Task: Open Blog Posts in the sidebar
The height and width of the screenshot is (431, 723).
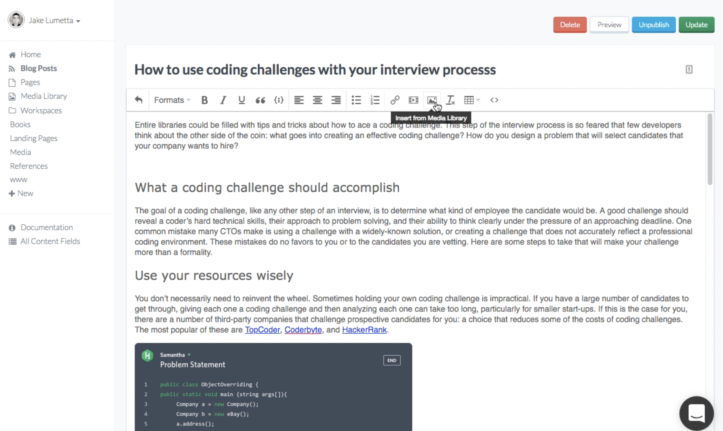Action: click(x=38, y=68)
